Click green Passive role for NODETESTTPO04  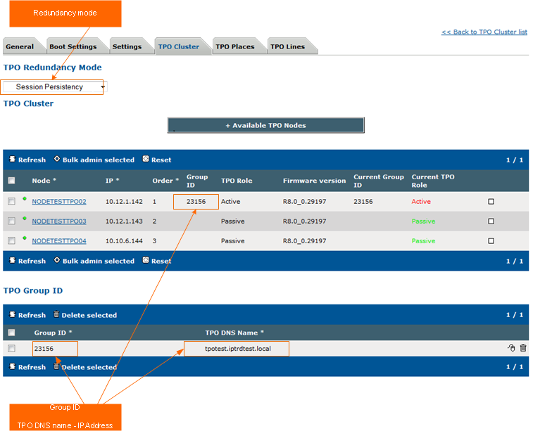(x=423, y=241)
